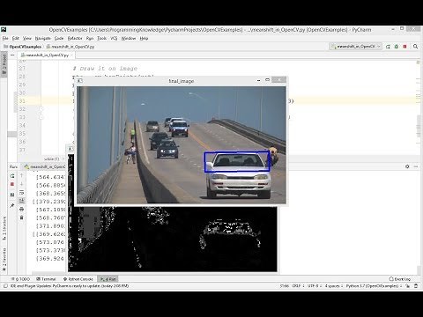The image size is (423, 317).
Task: Change file encoding UTF-8 in status bar
Action: tap(314, 285)
